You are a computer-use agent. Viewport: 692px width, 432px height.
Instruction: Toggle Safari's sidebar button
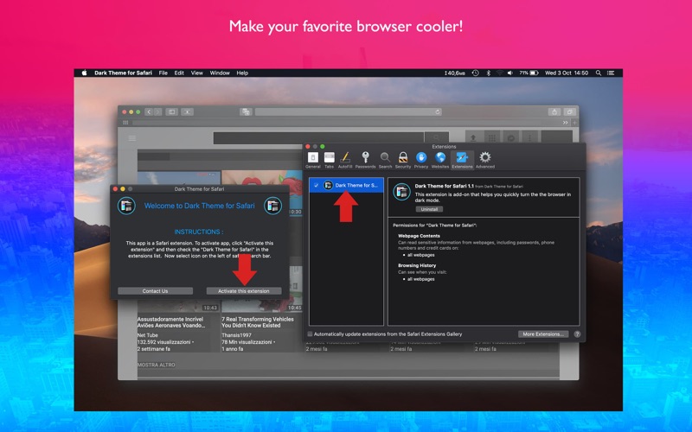[171, 112]
